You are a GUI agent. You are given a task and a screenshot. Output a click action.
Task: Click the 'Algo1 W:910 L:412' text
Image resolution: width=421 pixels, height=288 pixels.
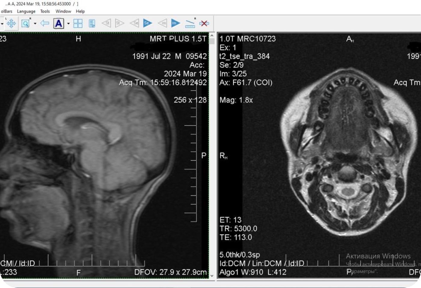[x=253, y=272]
